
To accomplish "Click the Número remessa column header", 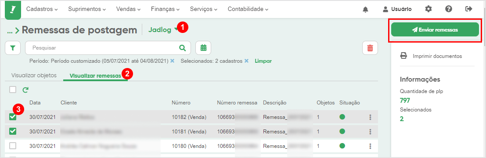I will 237,103.
